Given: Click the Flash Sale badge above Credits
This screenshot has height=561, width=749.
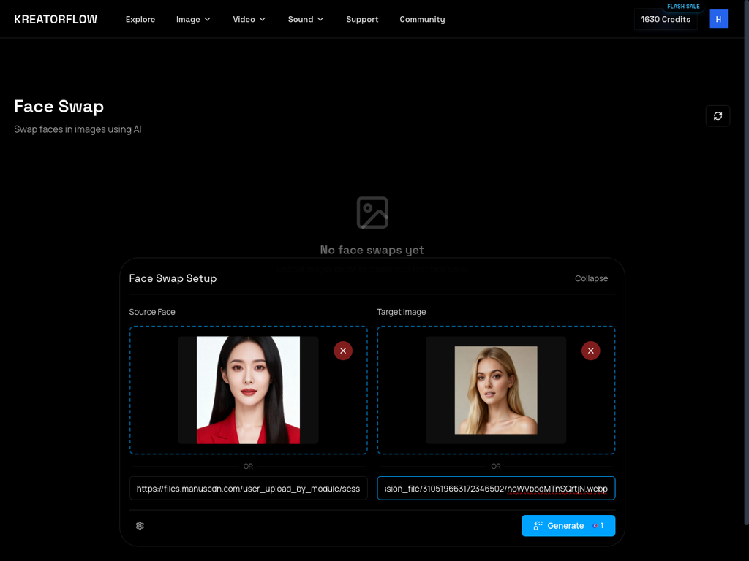Looking at the screenshot, I should pos(683,6).
